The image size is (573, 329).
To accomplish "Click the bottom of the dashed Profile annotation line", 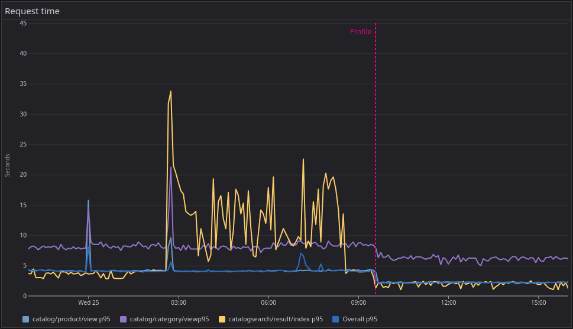I will coord(375,293).
